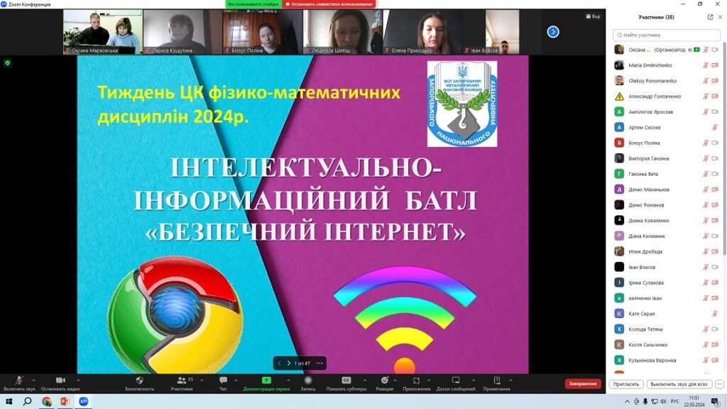Click green Вы показываете слайды label
This screenshot has width=727, height=409.
(253, 4)
